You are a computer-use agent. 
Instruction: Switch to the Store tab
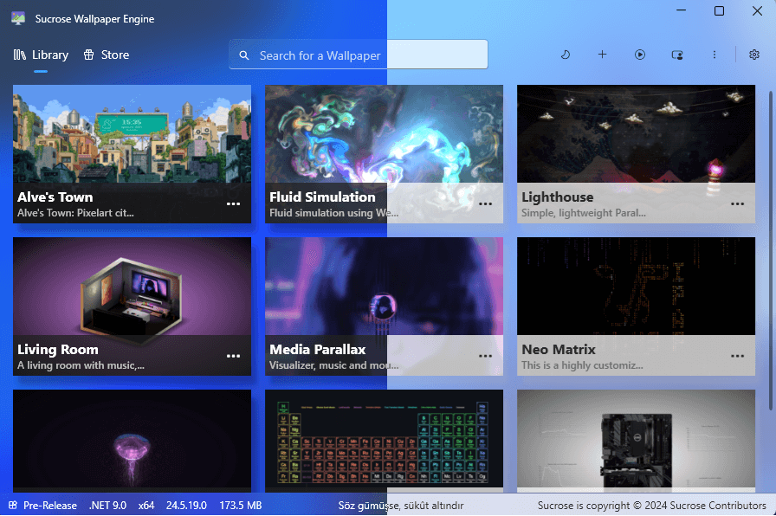[x=107, y=55]
